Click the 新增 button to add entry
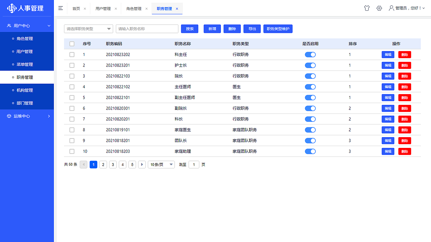This screenshot has height=242, width=431. pos(212,29)
